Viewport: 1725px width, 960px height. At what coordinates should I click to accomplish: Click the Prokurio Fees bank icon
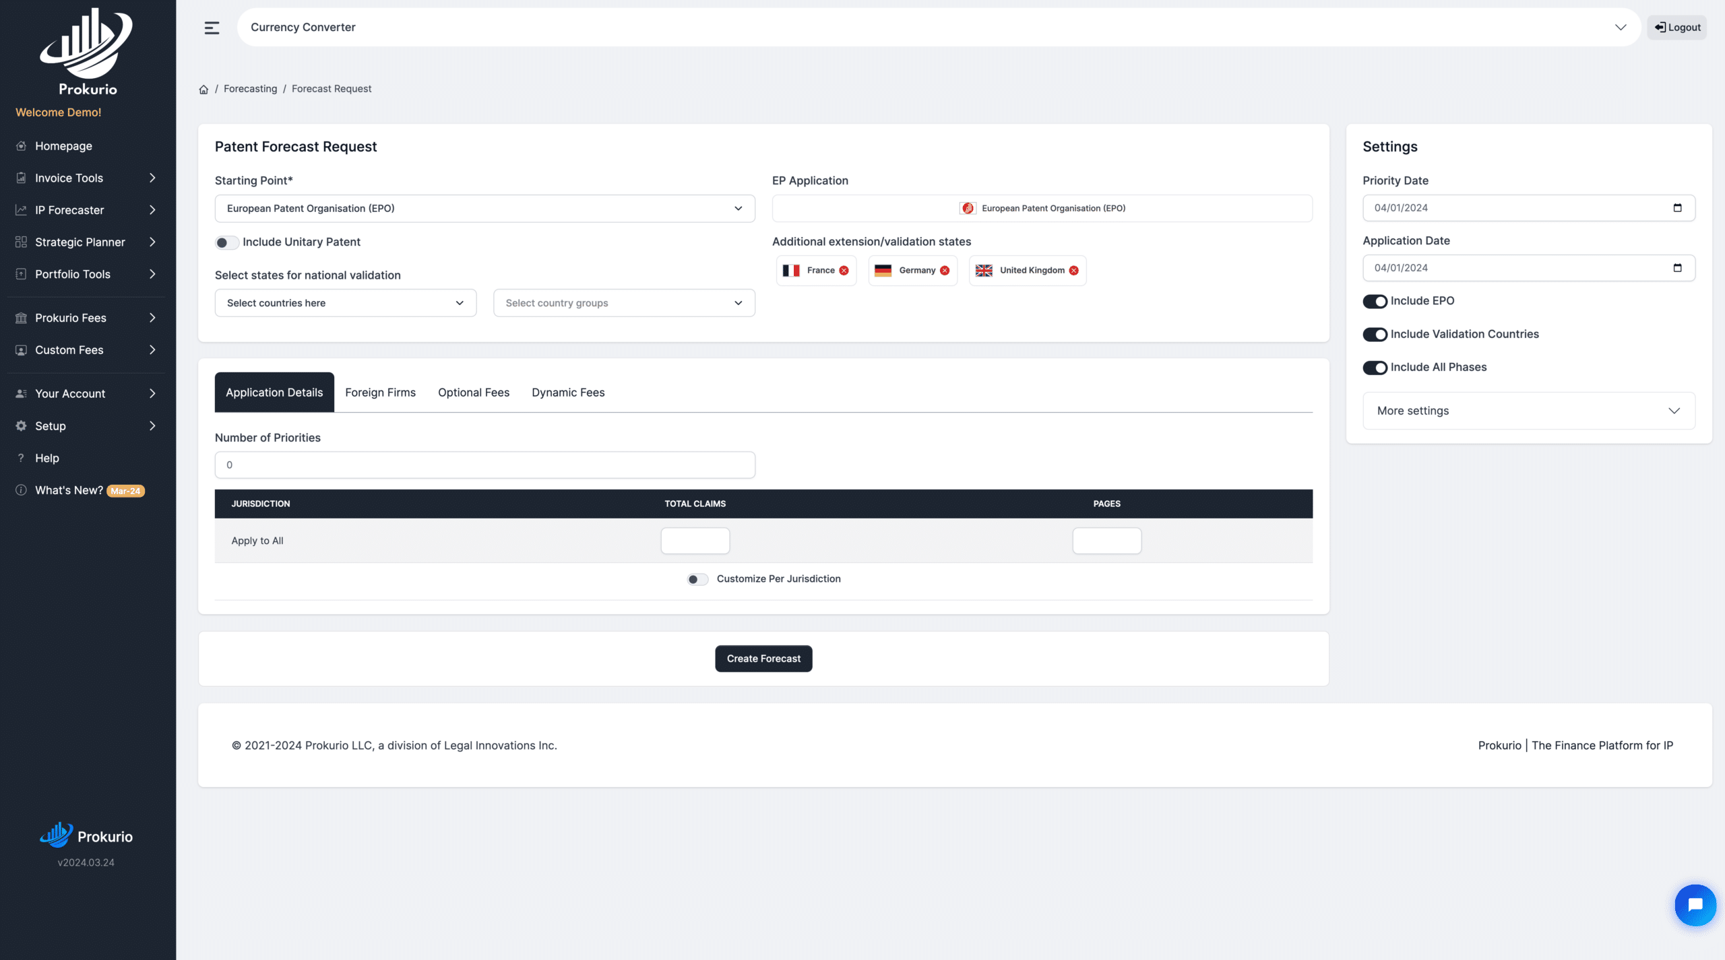[21, 318]
